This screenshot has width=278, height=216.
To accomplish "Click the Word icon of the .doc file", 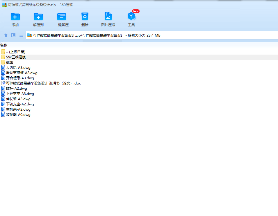I will [x=3, y=83].
